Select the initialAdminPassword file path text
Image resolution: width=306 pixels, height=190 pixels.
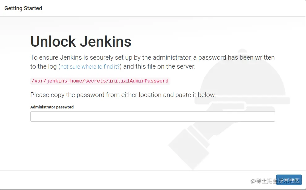tap(100, 81)
